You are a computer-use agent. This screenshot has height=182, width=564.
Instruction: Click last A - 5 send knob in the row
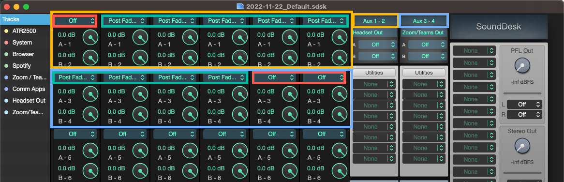coord(339,150)
